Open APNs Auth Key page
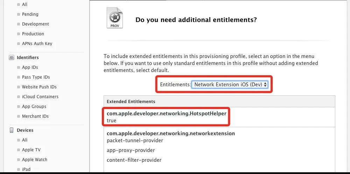 pos(37,44)
